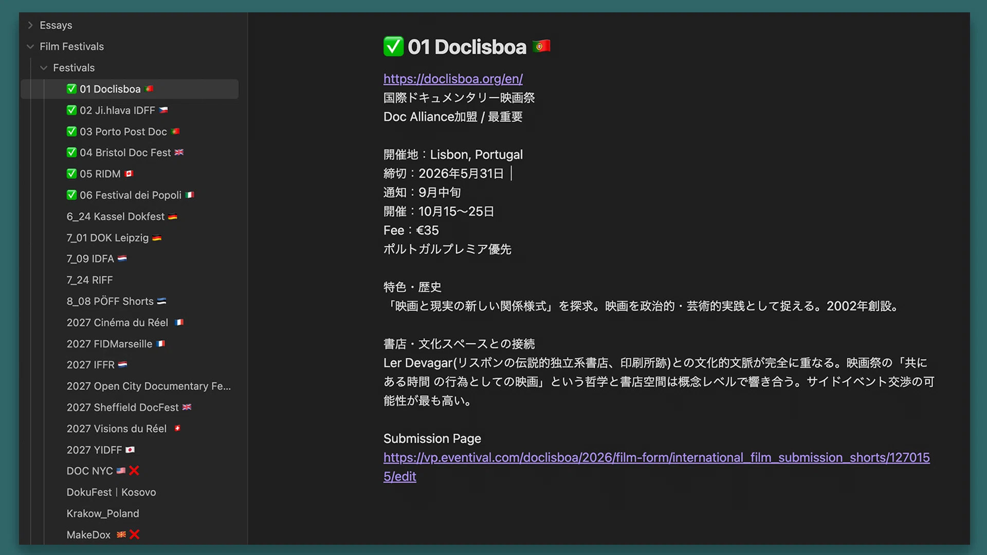Place cursor in the 締切 2026年5月31日 line
The height and width of the screenshot is (555, 987).
pos(444,174)
